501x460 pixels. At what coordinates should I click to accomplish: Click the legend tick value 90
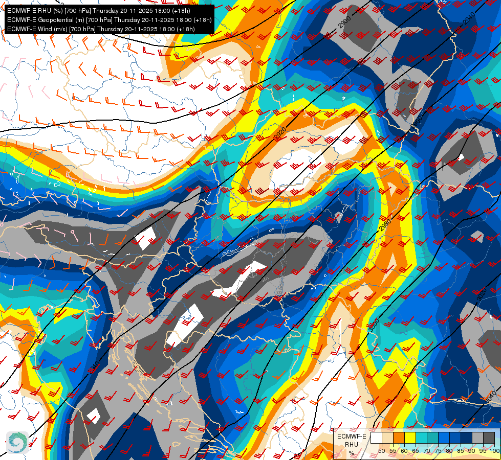tap(472, 451)
